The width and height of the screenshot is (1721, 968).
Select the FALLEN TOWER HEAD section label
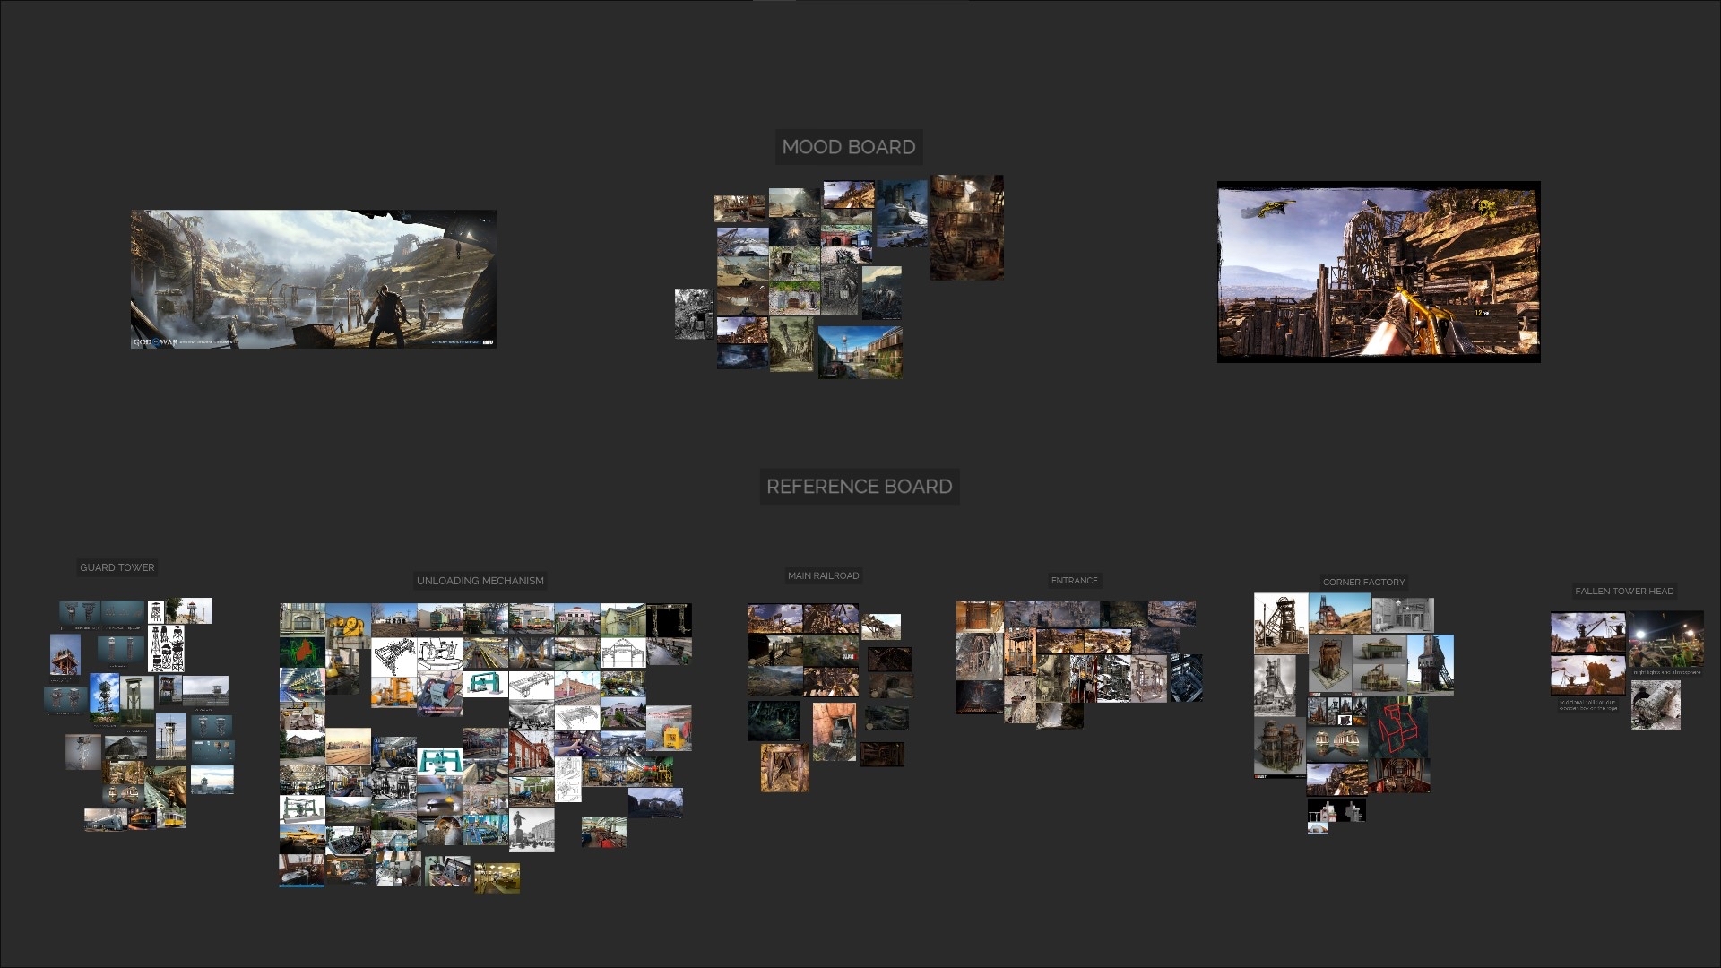tap(1623, 591)
